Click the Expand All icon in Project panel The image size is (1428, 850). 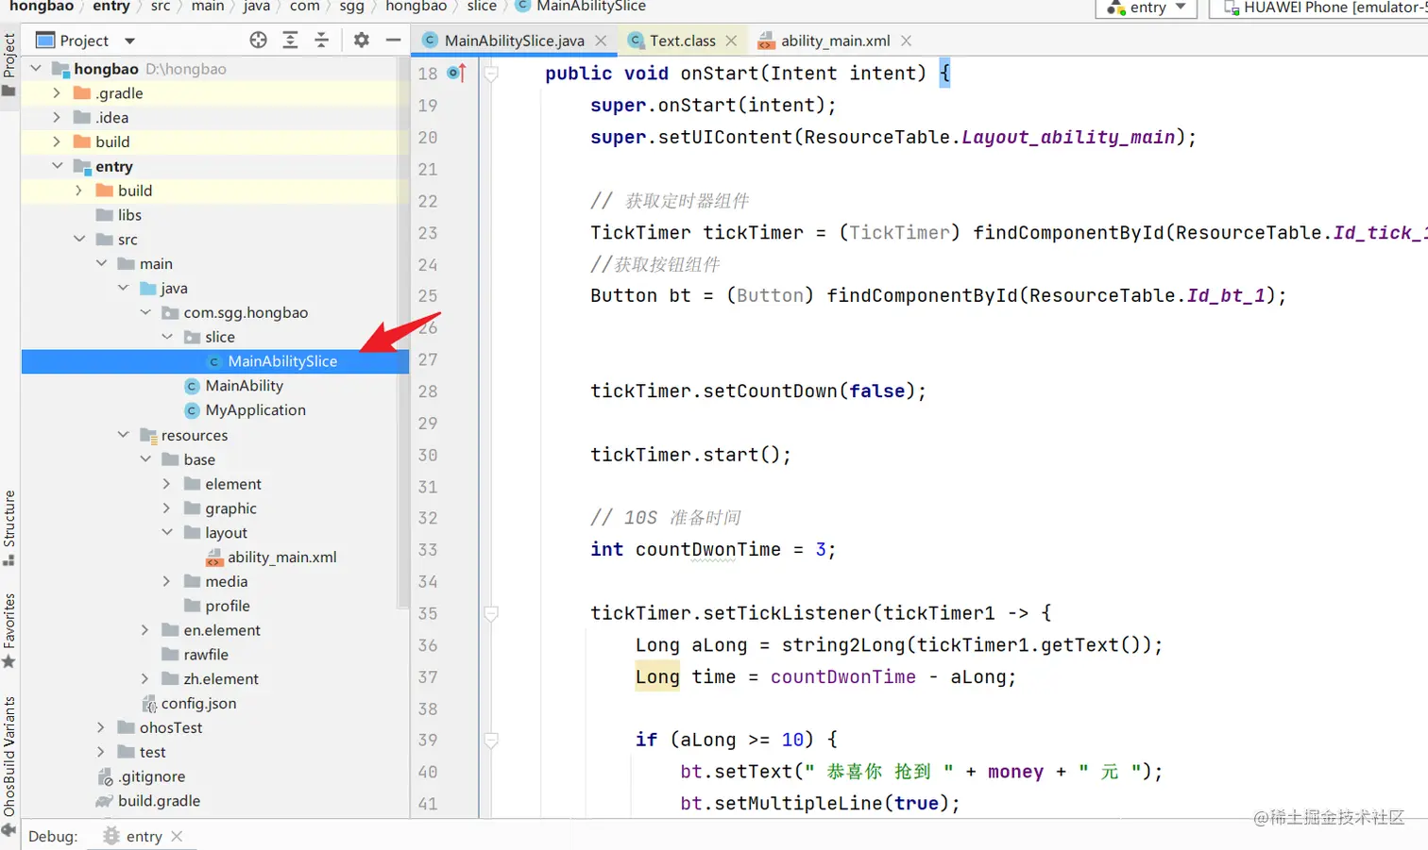click(291, 40)
